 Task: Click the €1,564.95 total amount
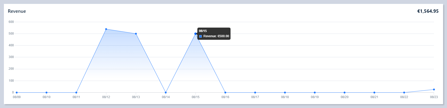point(428,11)
